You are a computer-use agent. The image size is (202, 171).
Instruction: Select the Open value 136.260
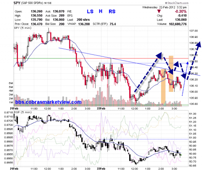(x=37, y=11)
